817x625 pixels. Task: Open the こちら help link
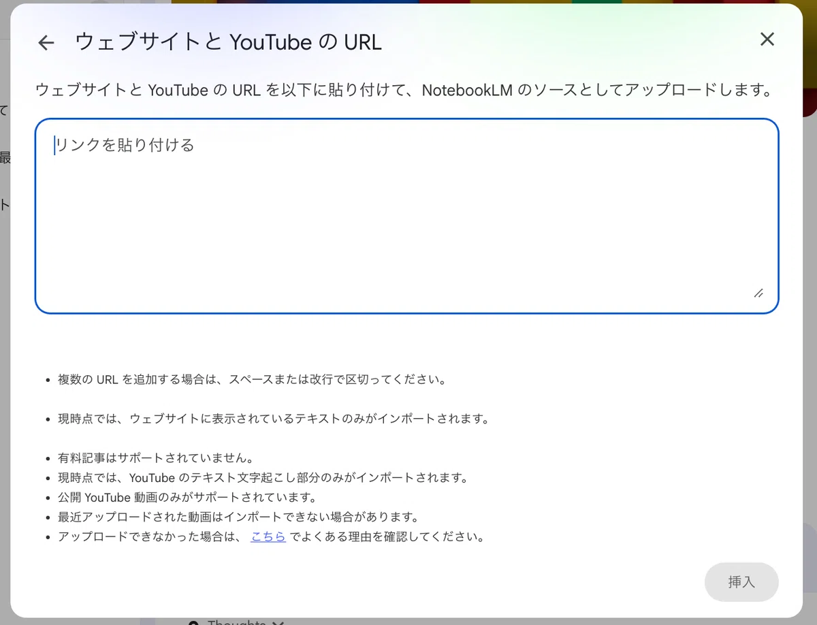(268, 536)
